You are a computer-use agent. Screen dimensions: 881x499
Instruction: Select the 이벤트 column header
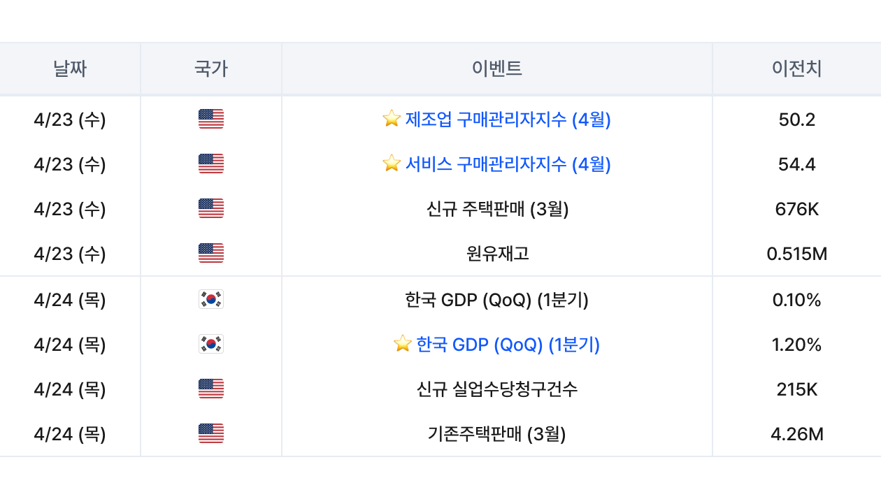click(x=497, y=68)
